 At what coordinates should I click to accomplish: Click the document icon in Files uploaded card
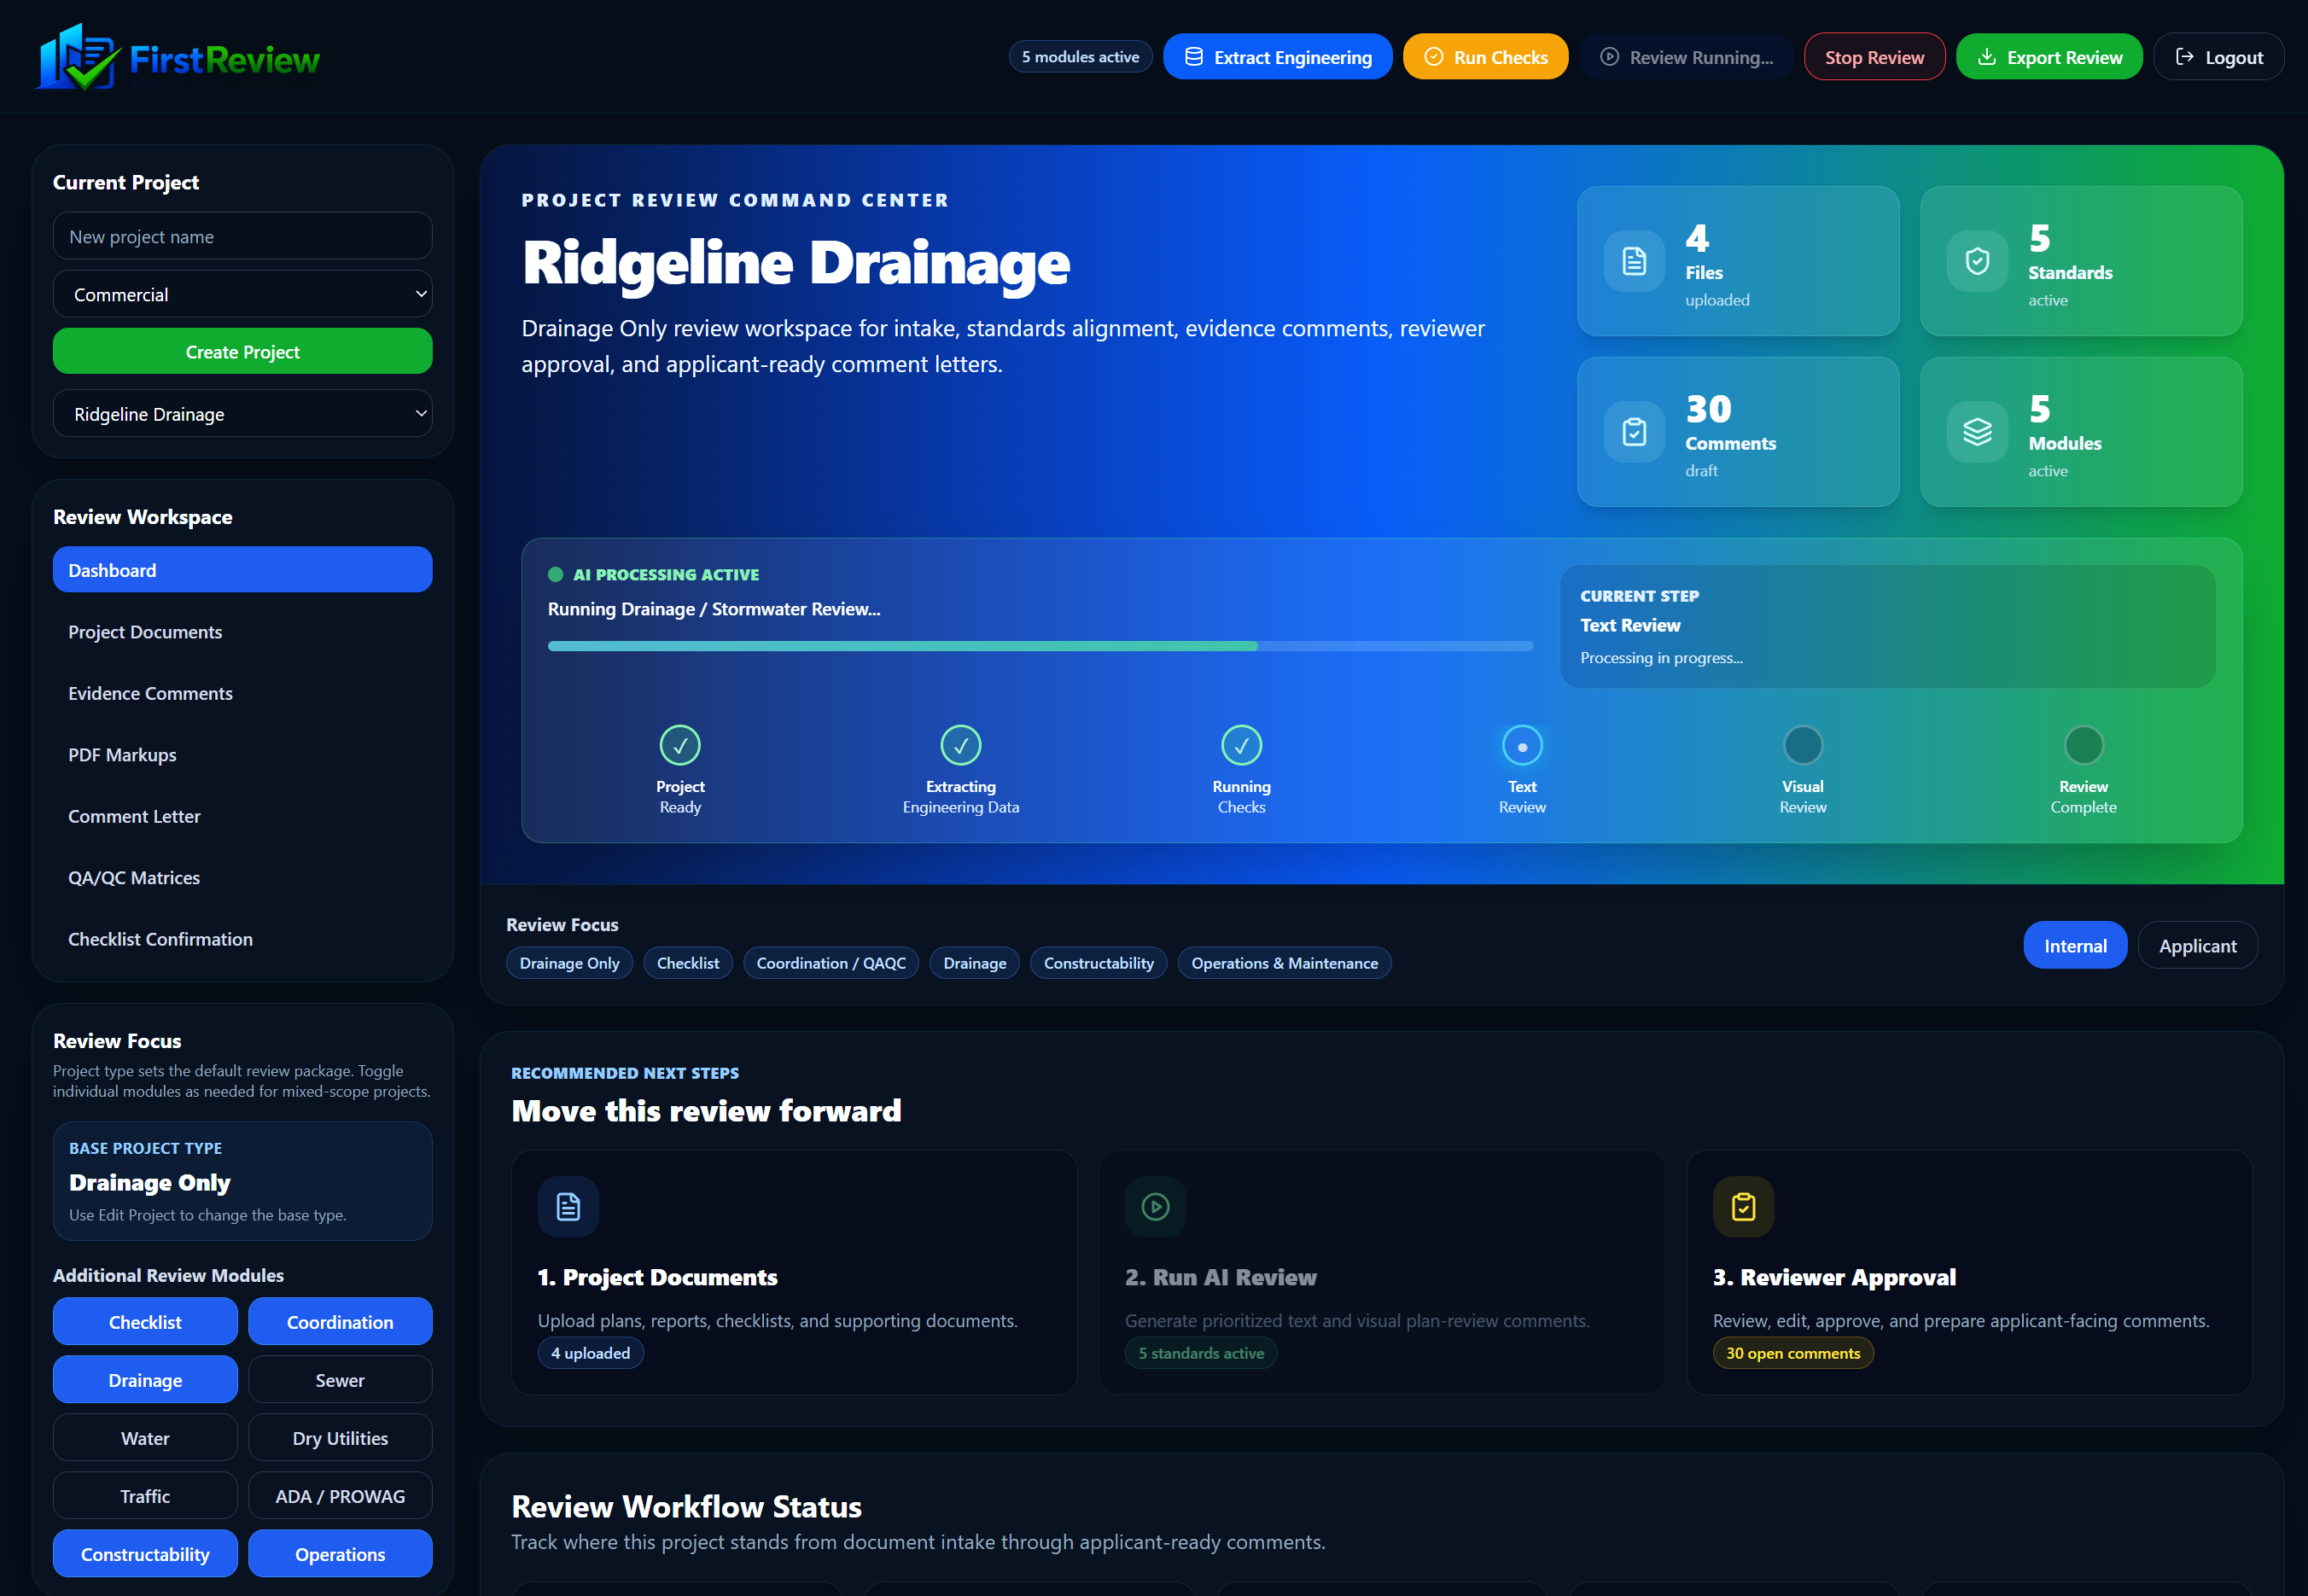(x=1634, y=261)
